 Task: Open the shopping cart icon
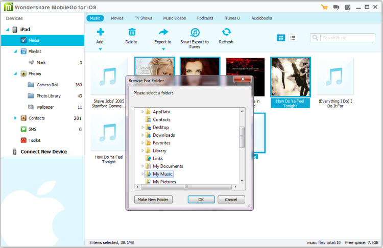point(324,7)
